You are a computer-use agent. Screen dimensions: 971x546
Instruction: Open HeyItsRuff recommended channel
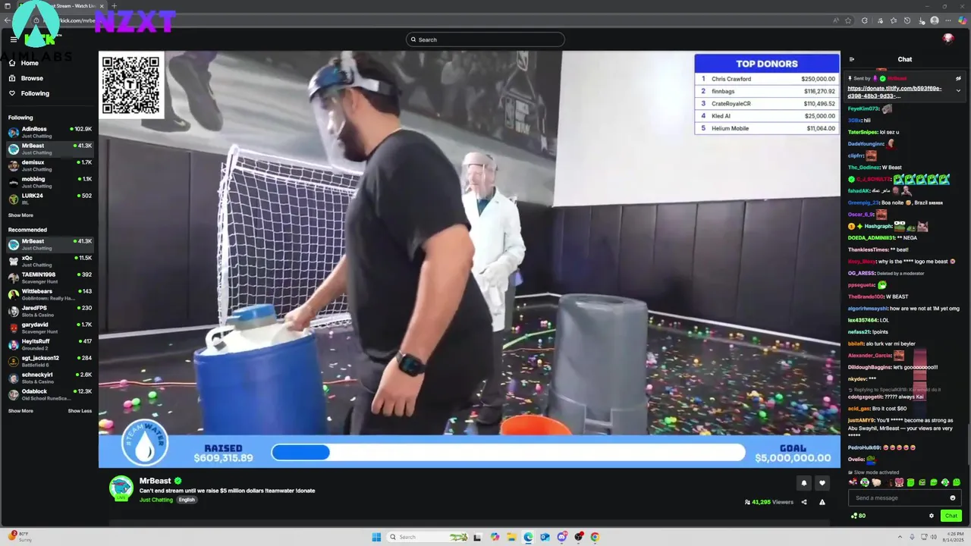point(50,344)
